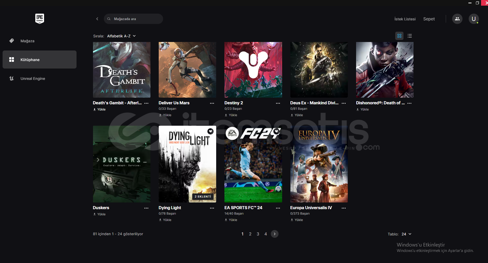The width and height of the screenshot is (488, 263).
Task: Click the Dying Light title text
Action: (170, 208)
